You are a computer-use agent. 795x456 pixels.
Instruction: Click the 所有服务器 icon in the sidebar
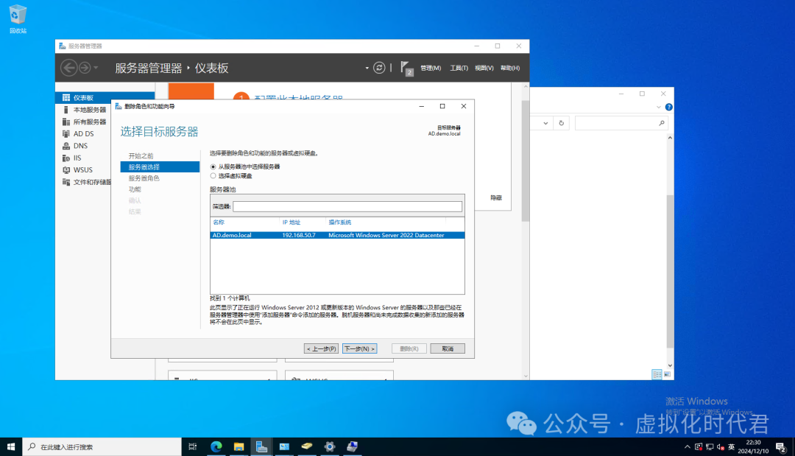(66, 122)
